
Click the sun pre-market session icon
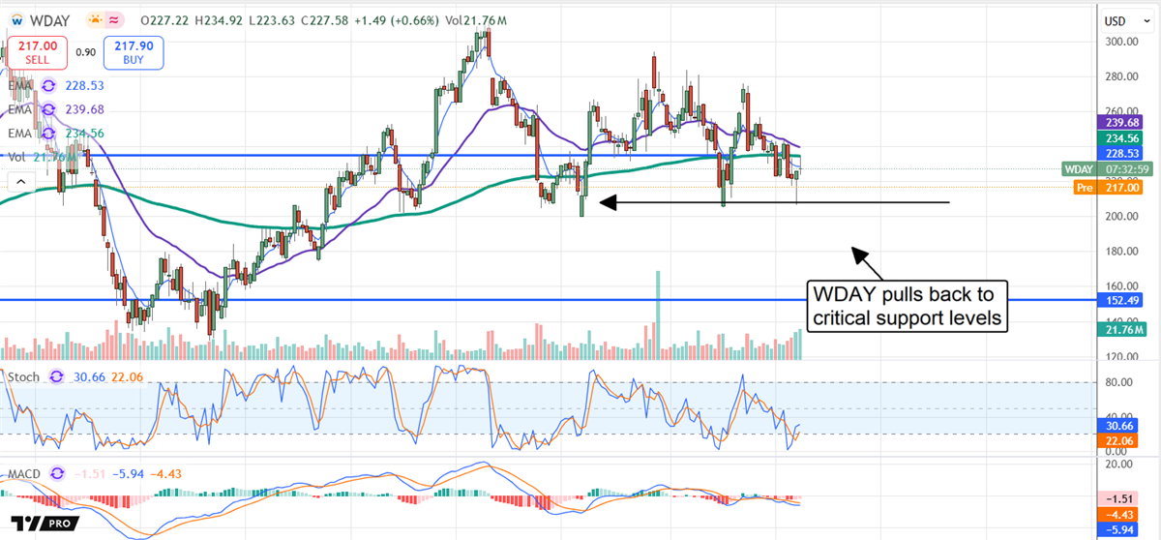pos(97,19)
